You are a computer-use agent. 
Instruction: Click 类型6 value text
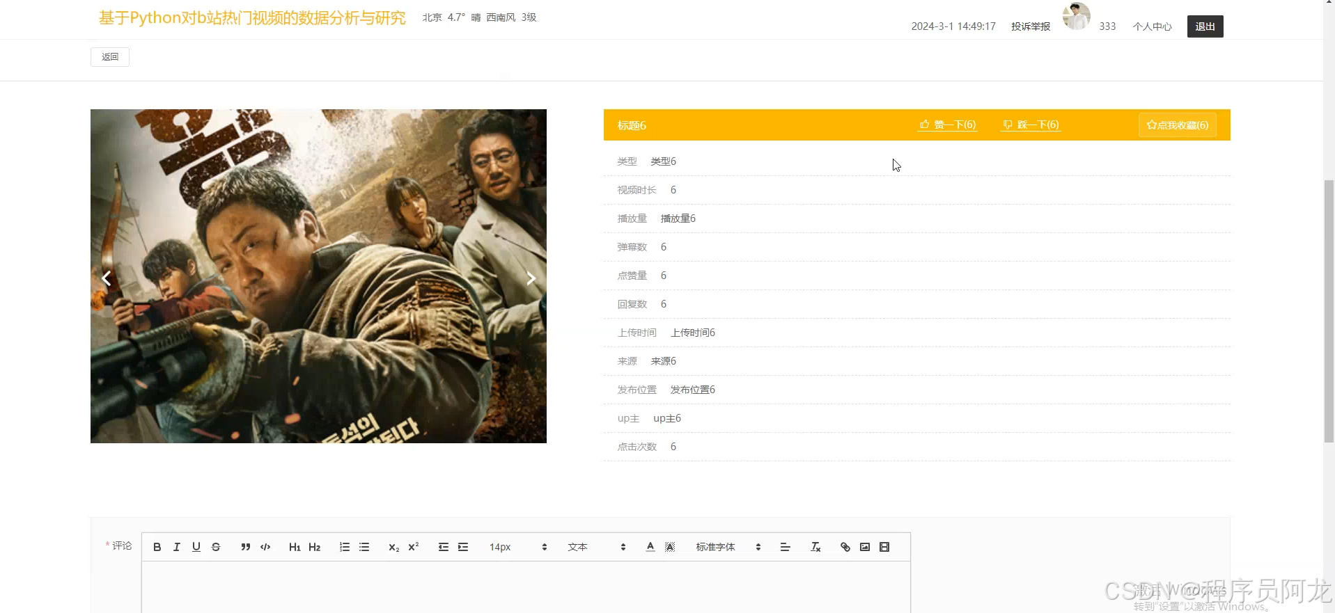[x=663, y=161]
